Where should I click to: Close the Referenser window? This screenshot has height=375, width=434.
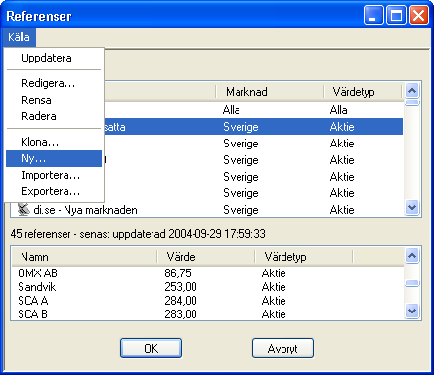coord(418,15)
